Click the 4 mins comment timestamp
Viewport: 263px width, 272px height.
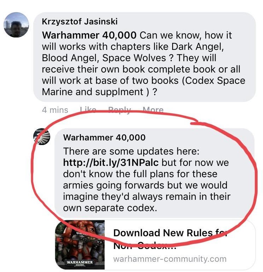[55, 110]
